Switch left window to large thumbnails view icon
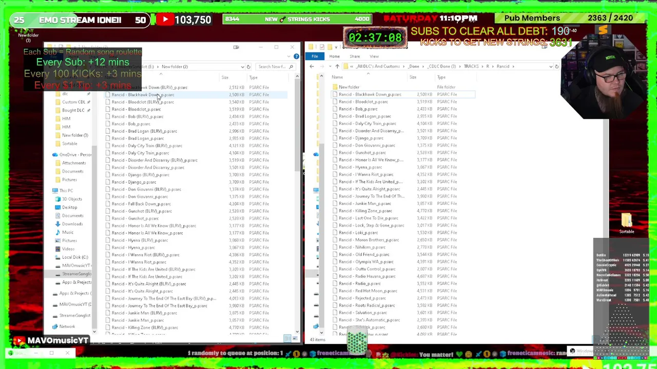 tap(295, 338)
